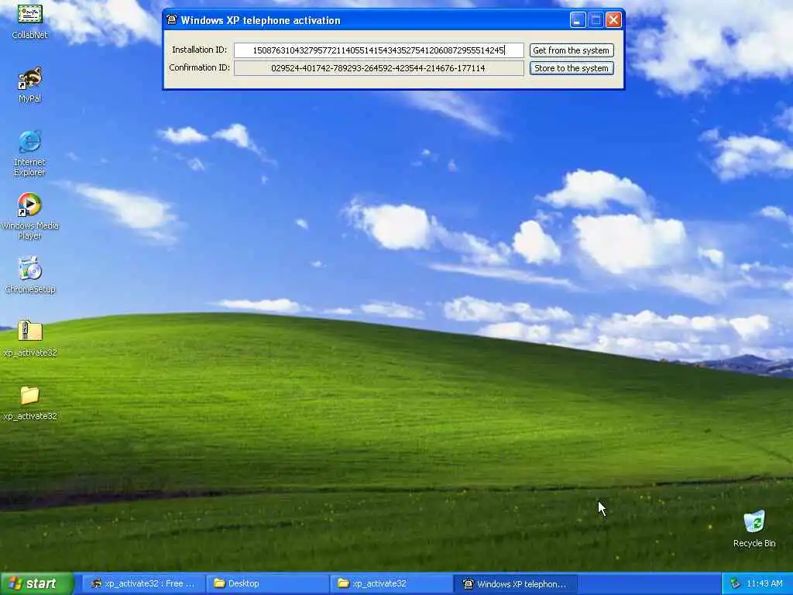Select the xp_activate32 zip archive icon

pos(30,332)
